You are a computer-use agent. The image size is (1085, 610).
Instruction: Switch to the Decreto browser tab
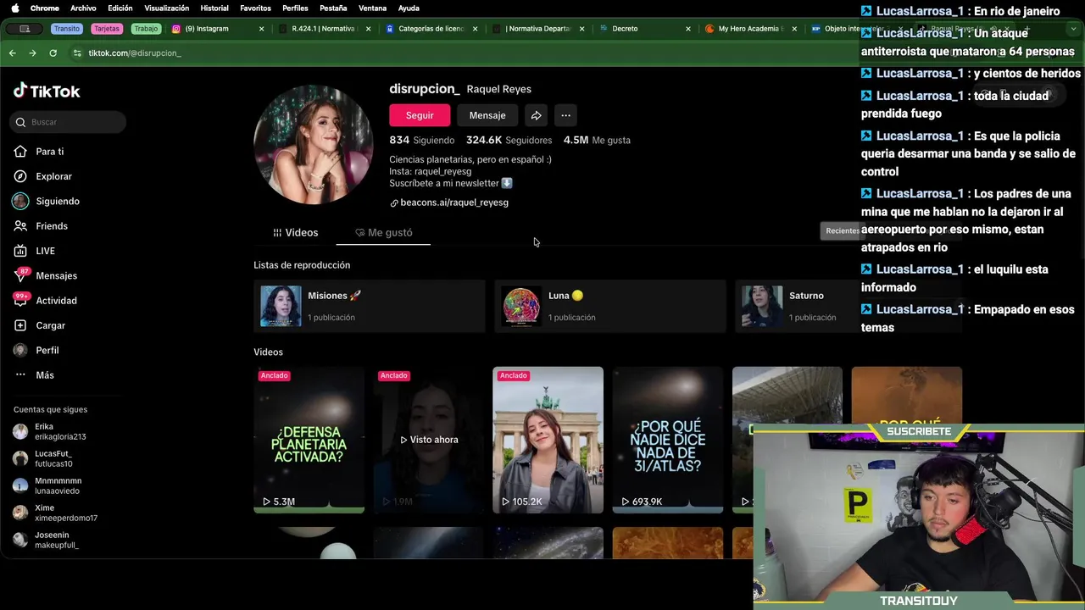(x=644, y=29)
